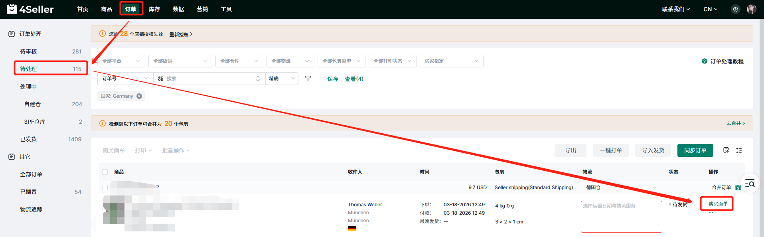Open the floating search list icon

750,184
